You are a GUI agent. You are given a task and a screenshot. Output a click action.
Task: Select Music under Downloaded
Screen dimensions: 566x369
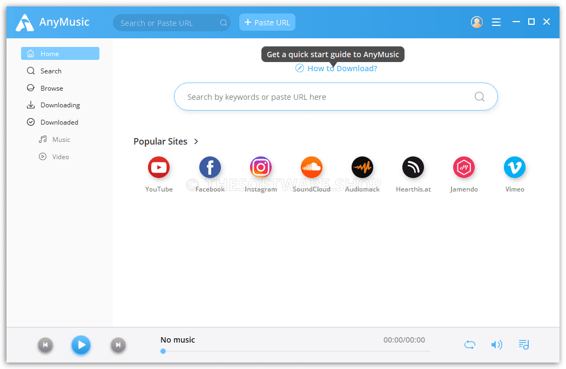pyautogui.click(x=60, y=140)
